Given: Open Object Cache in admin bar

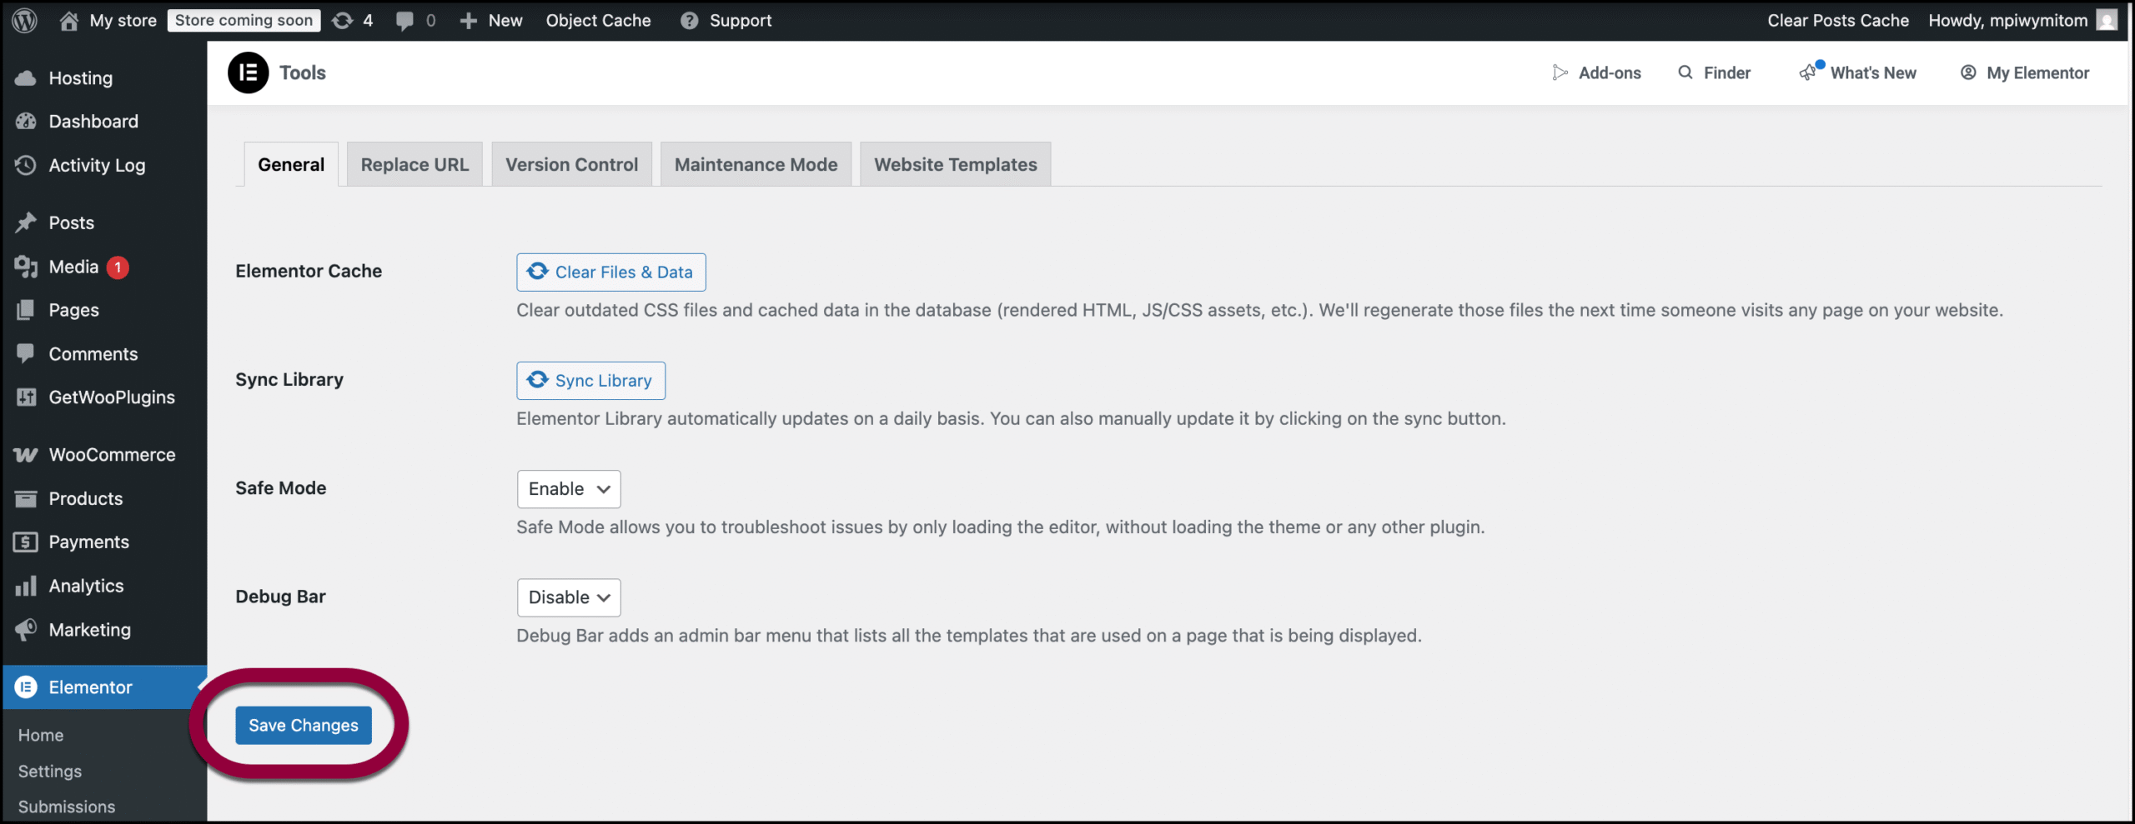Looking at the screenshot, I should 598,21.
